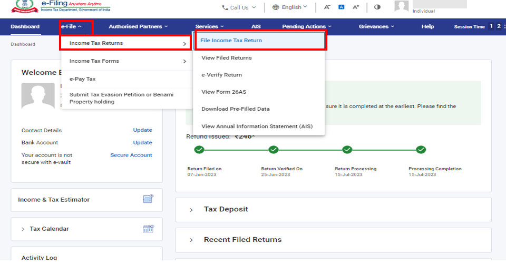
Task: Click the user profile avatar at top right
Action: [402, 7]
